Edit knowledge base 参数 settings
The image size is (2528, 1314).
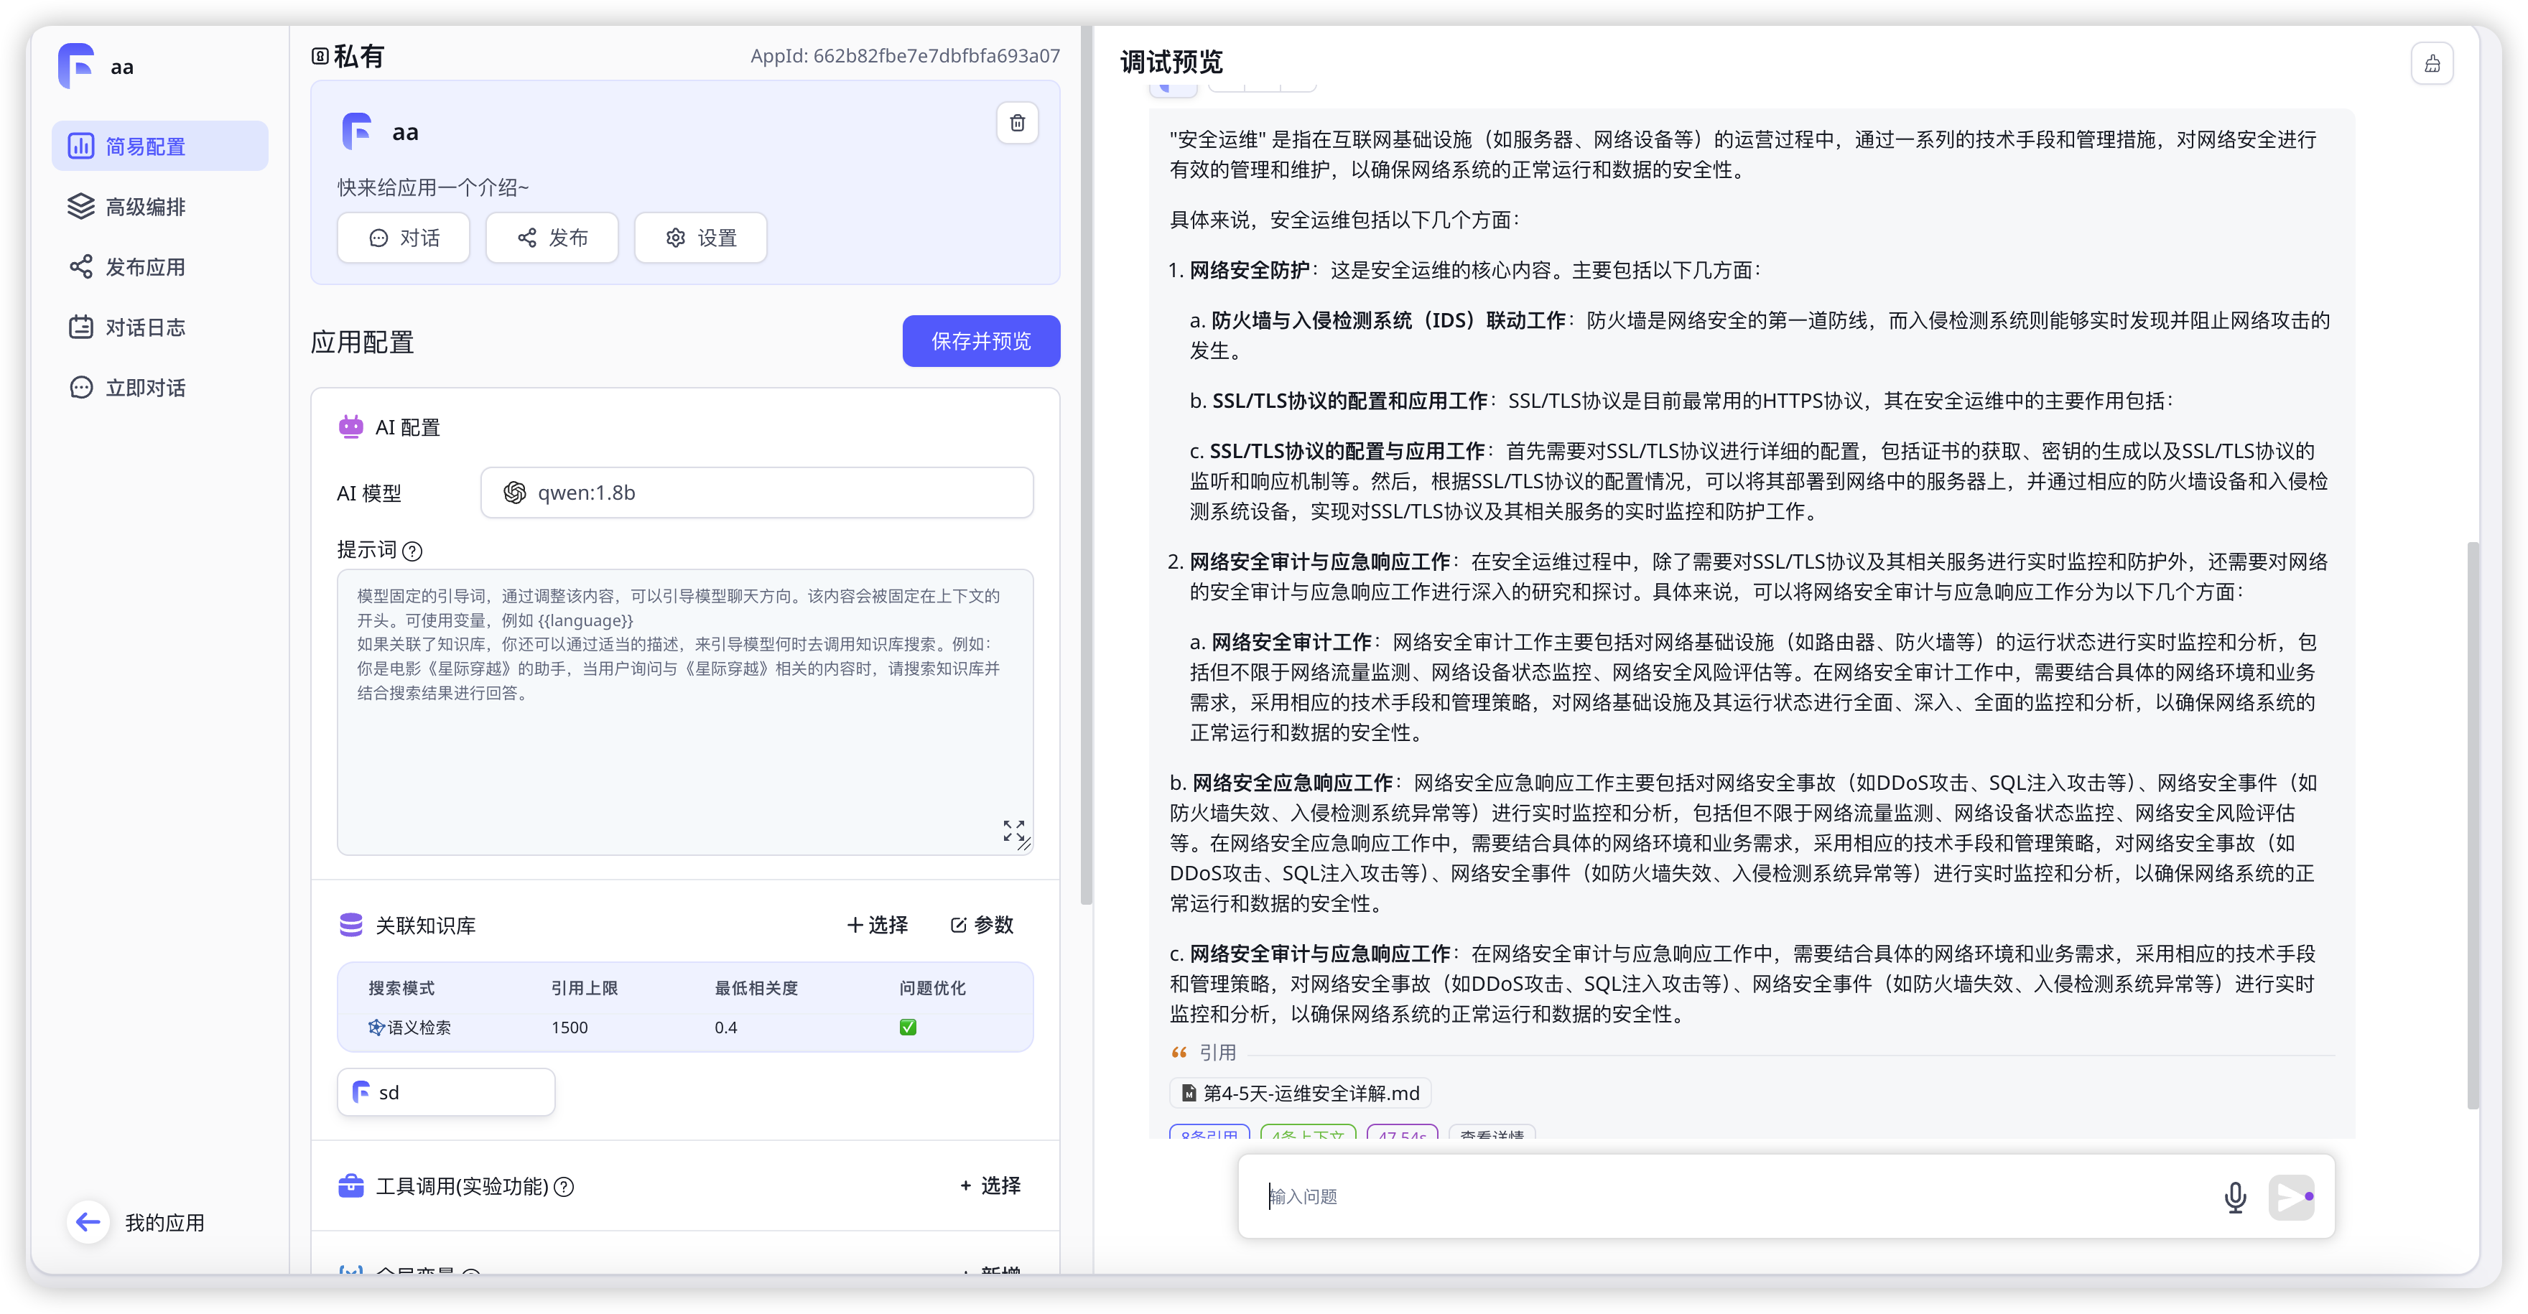tap(982, 924)
